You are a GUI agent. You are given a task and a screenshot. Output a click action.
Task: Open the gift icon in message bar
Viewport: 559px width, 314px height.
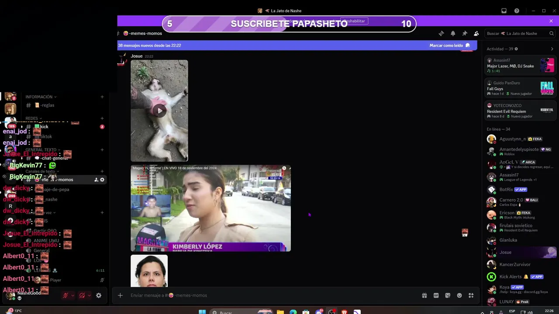[x=424, y=295]
